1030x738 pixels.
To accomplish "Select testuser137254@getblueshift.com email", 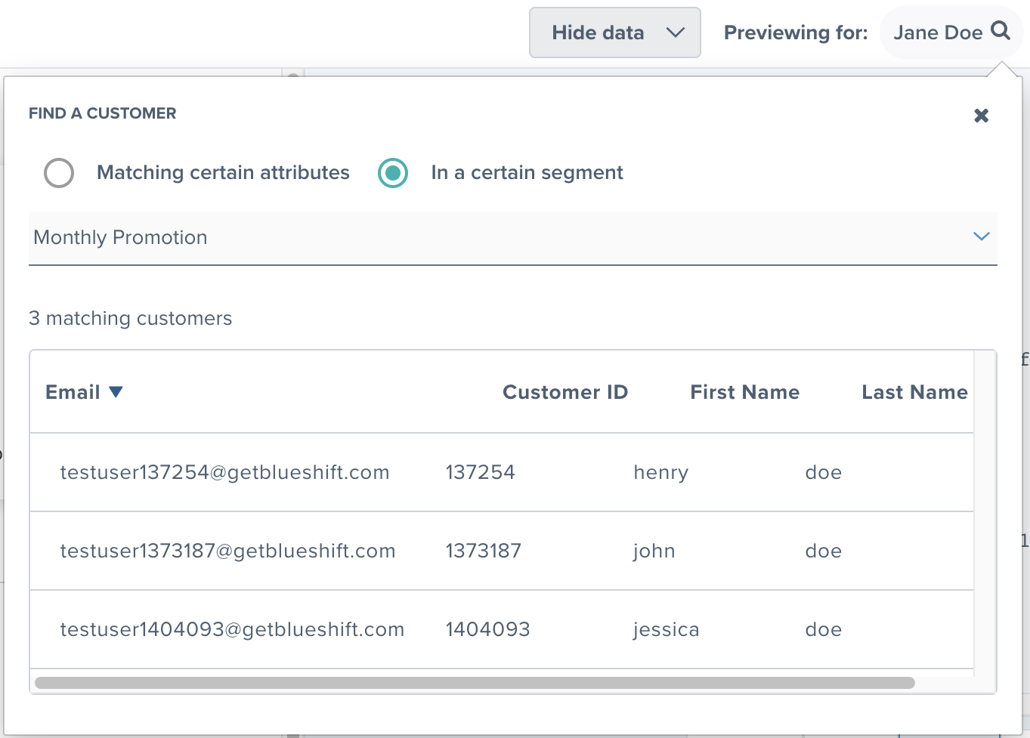I will 224,473.
